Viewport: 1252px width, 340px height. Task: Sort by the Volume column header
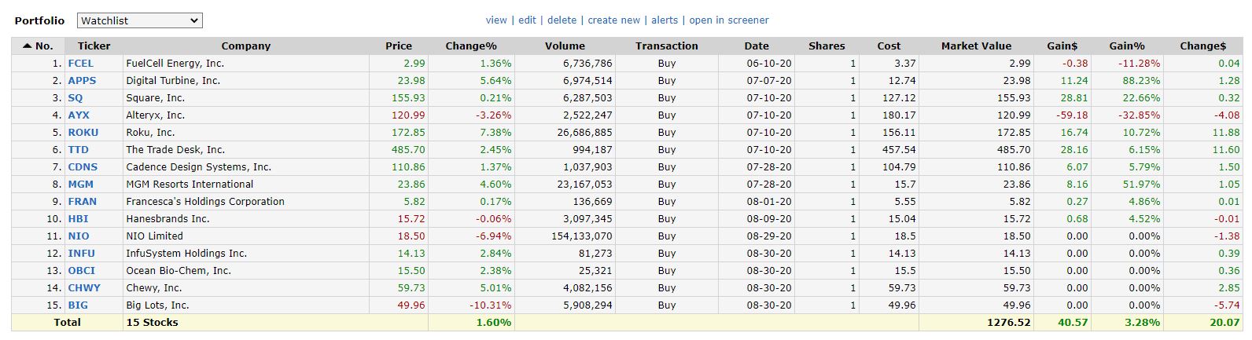pos(565,46)
